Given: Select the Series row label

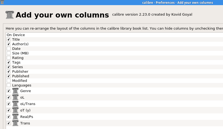Looking at the screenshot, I should pos(18,67).
